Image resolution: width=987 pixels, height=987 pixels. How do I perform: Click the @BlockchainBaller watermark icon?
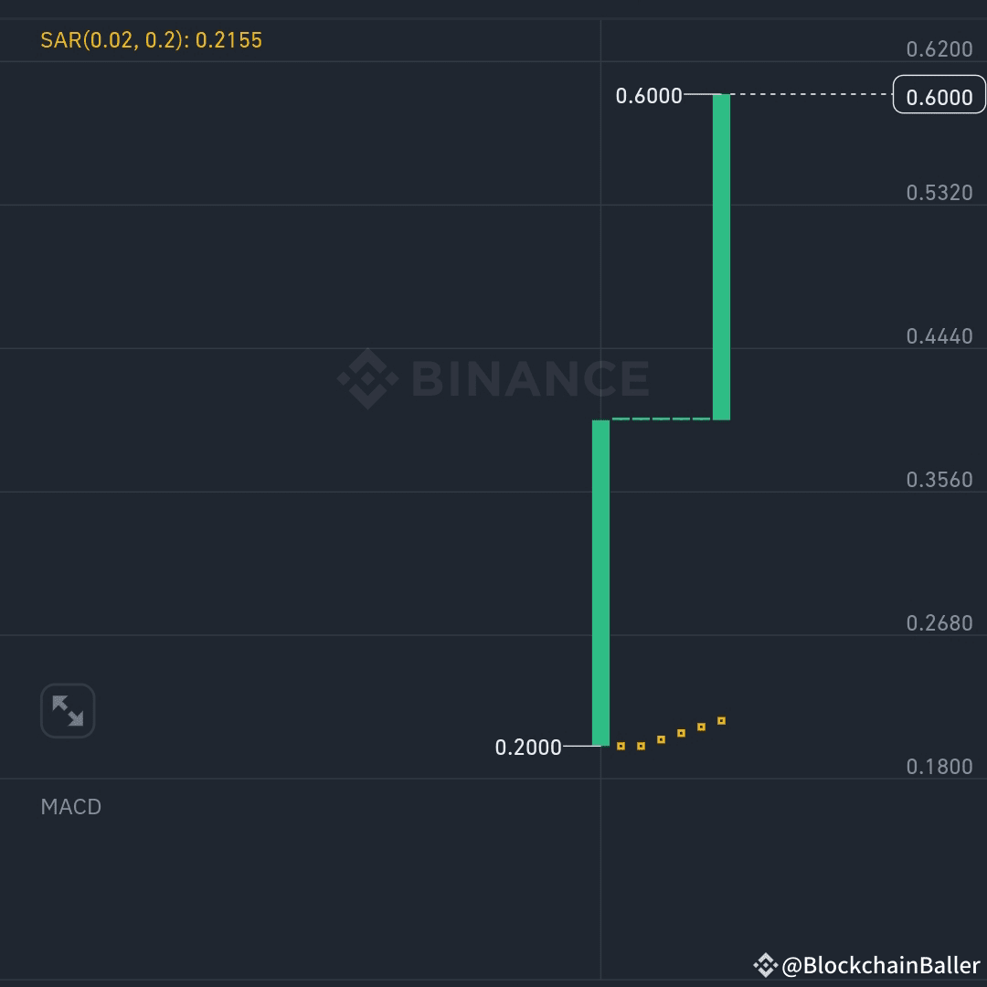(766, 962)
